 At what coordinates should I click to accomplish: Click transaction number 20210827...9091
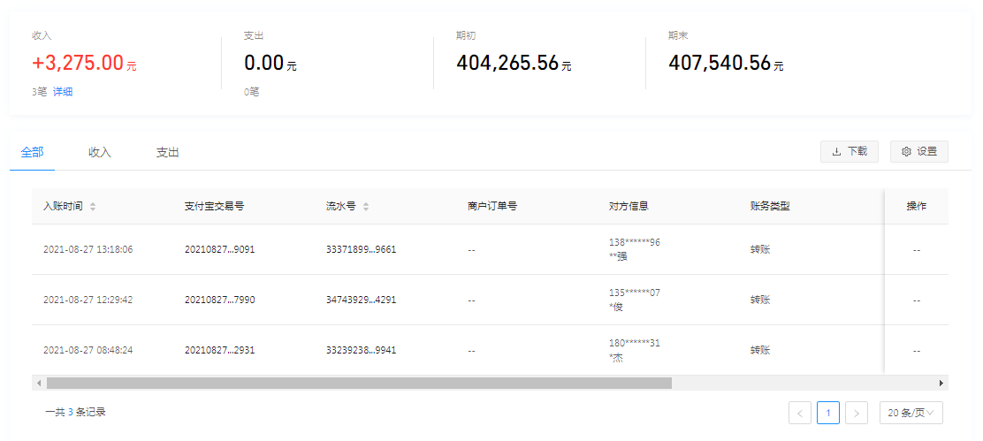[219, 249]
